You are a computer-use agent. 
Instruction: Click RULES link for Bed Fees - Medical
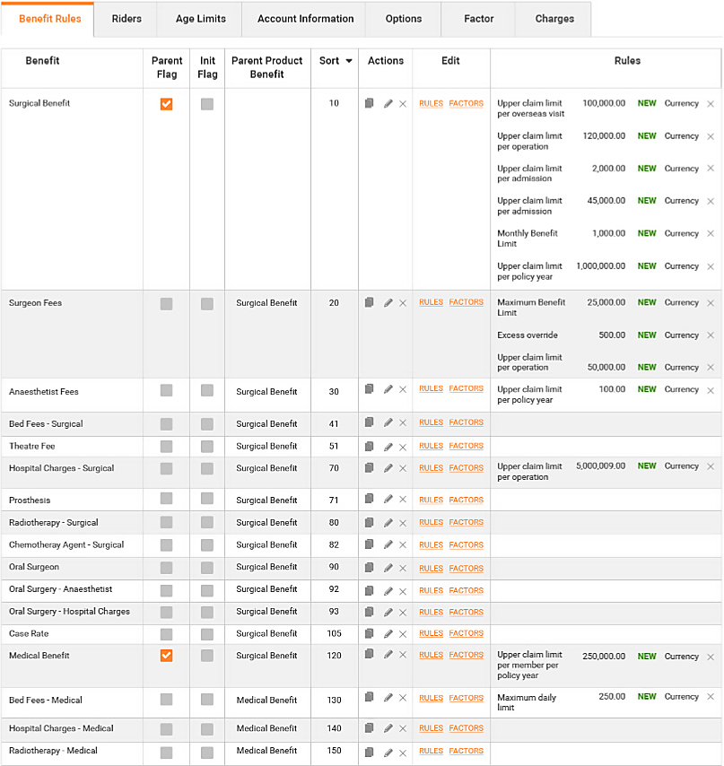click(x=431, y=698)
